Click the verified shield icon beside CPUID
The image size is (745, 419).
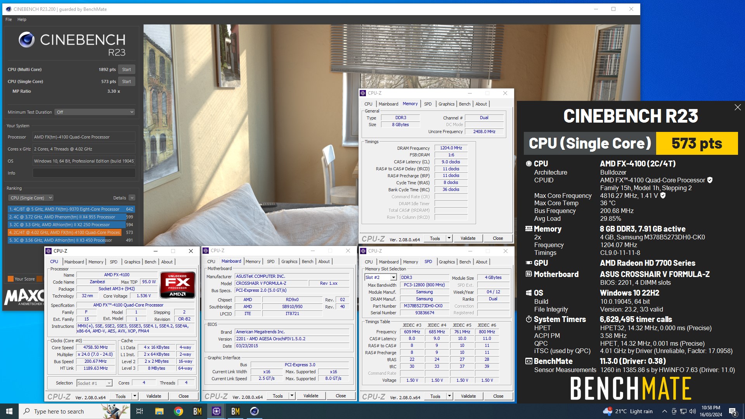pos(710,180)
